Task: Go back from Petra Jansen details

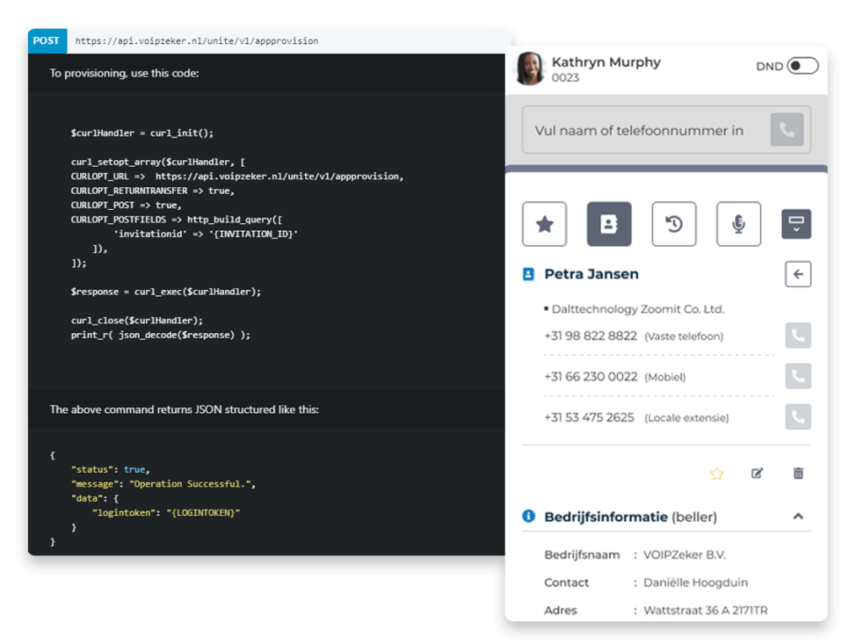Action: pyautogui.click(x=797, y=274)
